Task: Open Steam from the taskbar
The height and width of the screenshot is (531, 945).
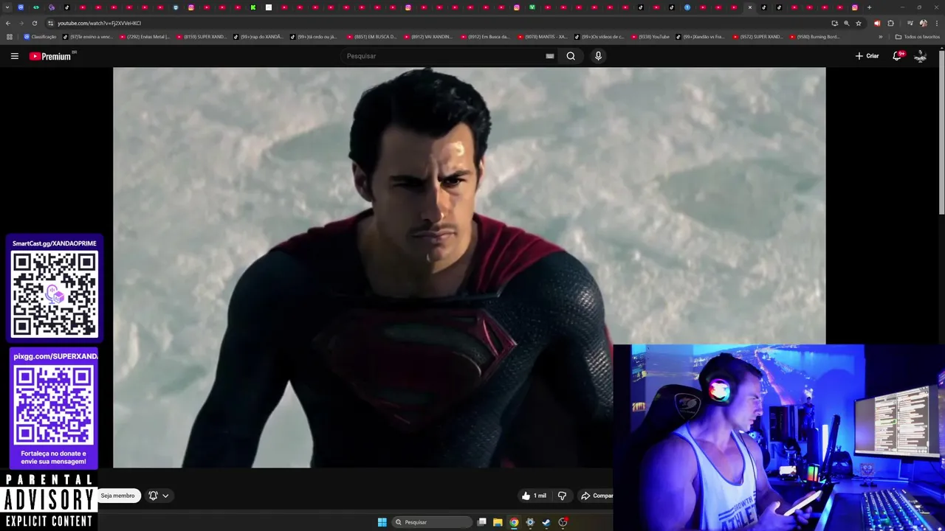Action: click(546, 522)
